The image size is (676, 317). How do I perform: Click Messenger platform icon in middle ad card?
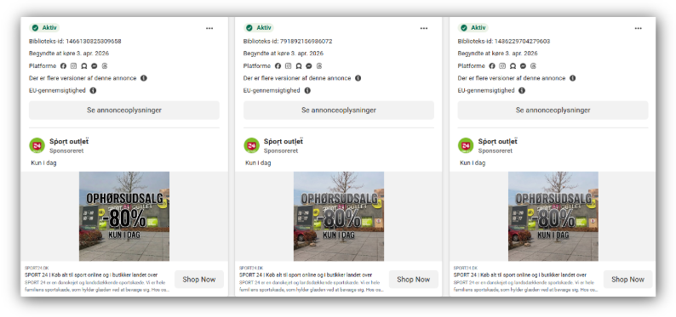point(309,66)
